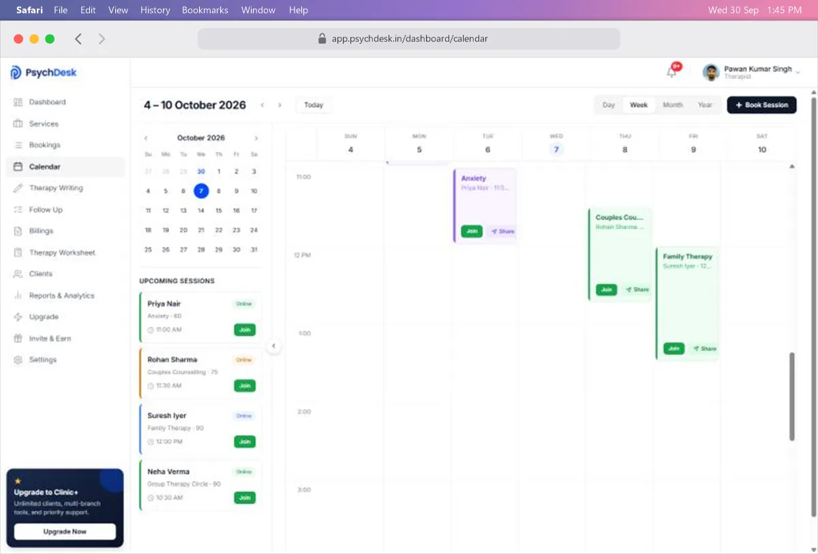Open Upgrade in the sidebar

click(36, 317)
